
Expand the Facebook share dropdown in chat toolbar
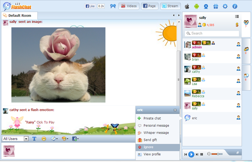click(75, 139)
